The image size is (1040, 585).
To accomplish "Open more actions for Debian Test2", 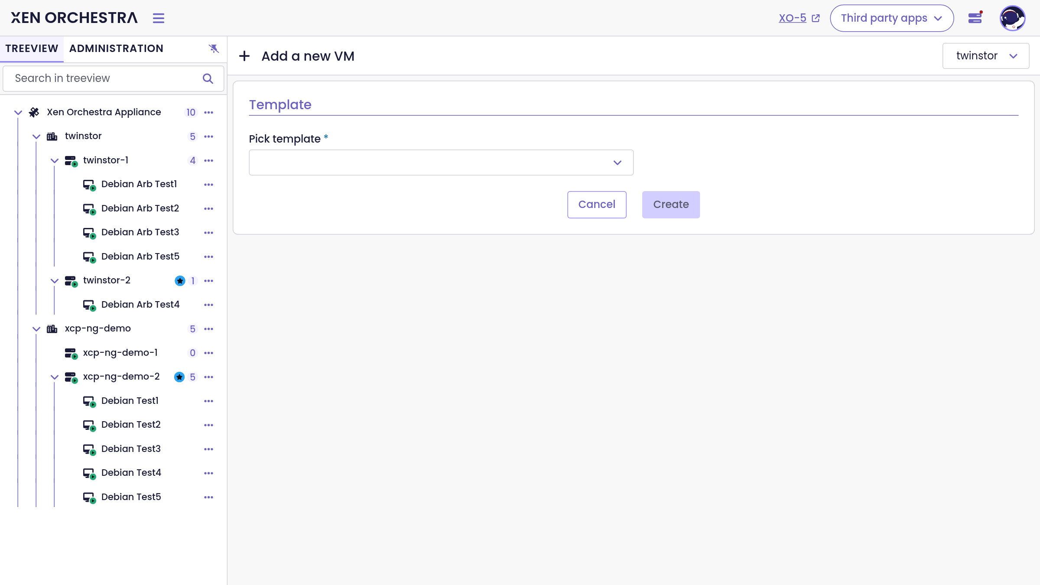I will coord(209,425).
